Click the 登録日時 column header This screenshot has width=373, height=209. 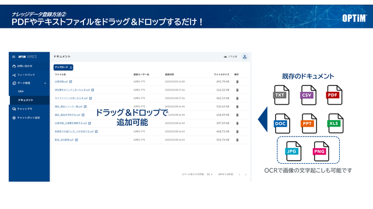[x=170, y=74]
